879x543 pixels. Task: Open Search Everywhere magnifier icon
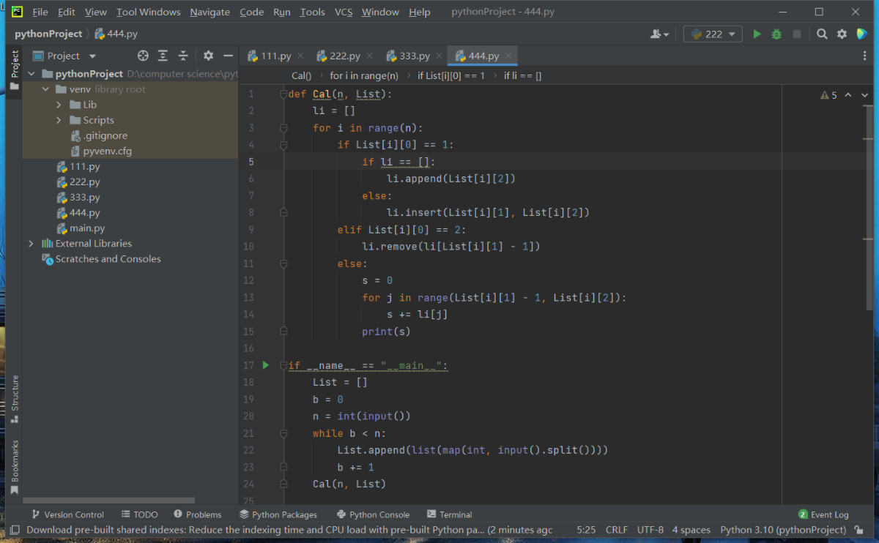[x=823, y=34]
